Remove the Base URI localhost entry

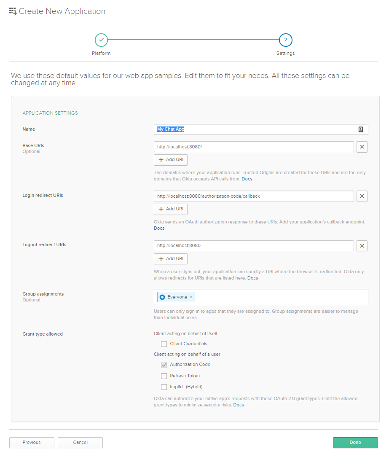(362, 147)
